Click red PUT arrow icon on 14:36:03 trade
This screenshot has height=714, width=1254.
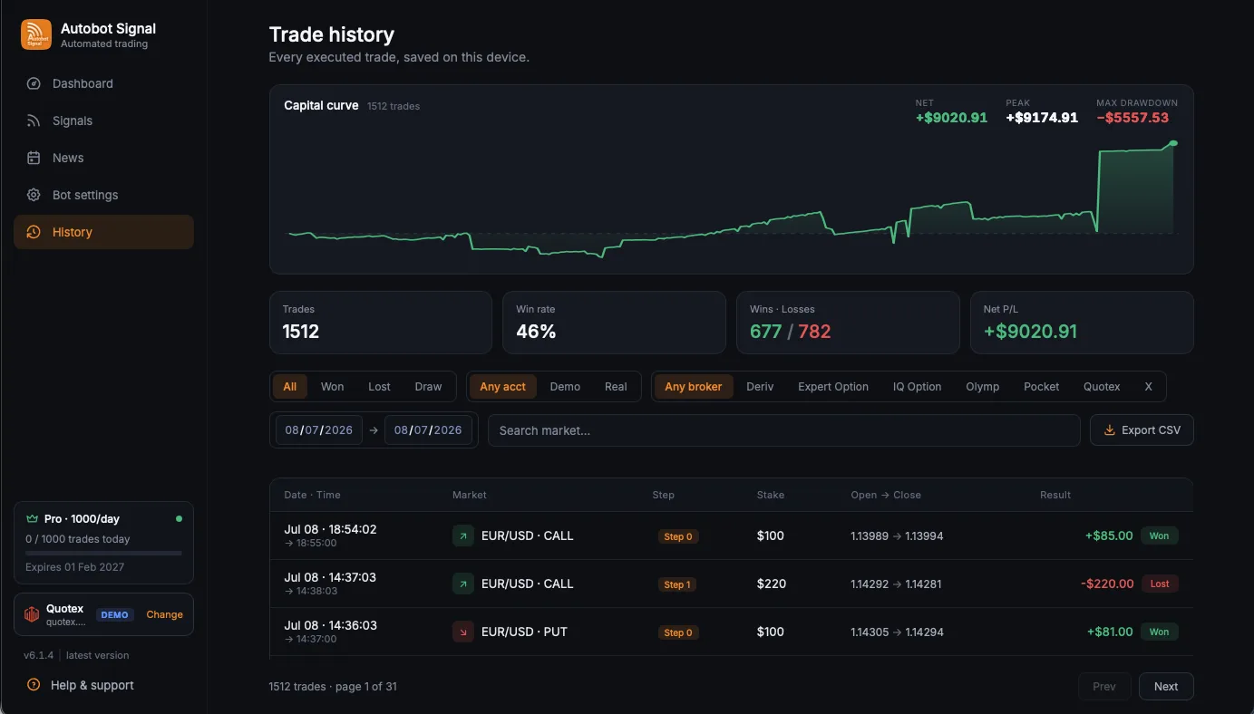click(463, 632)
